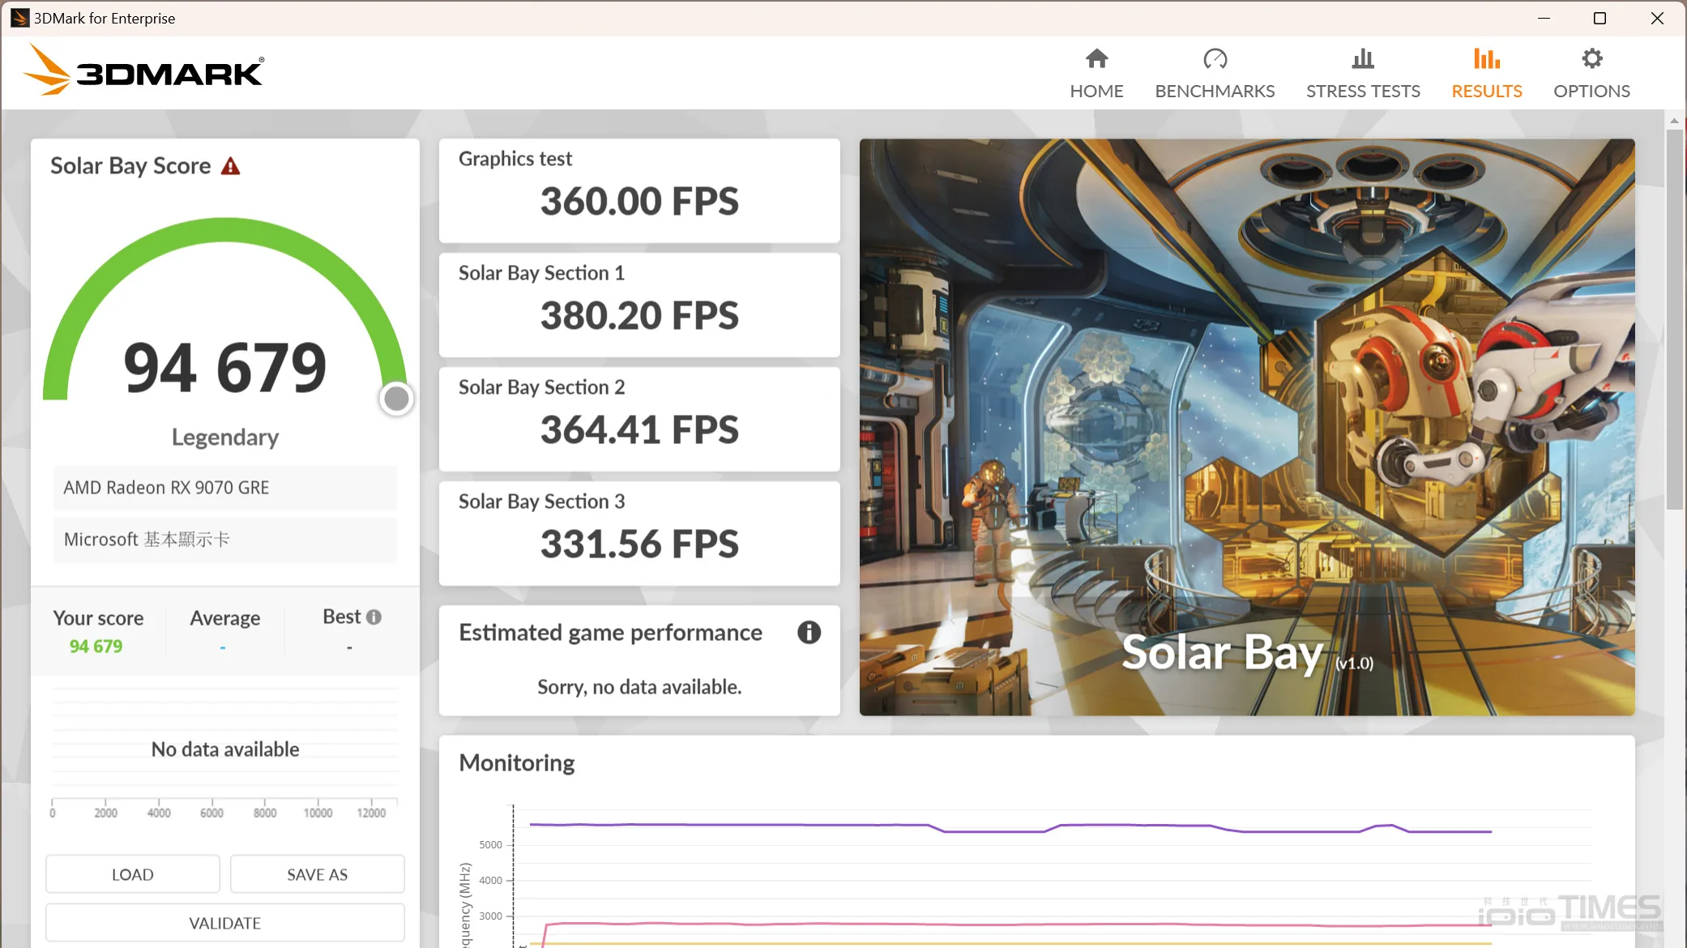
Task: Click the 3DMark logo
Action: point(143,70)
